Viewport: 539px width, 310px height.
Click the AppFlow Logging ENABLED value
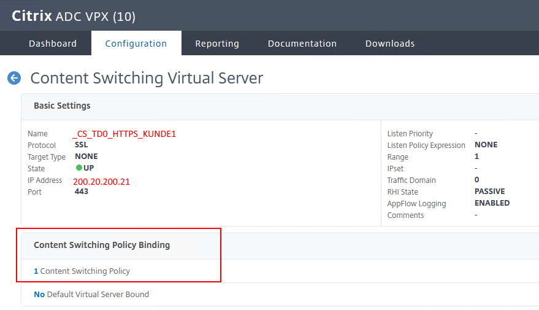[492, 203]
